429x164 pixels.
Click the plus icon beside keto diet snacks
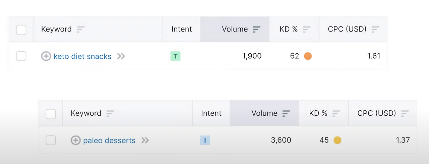(46, 56)
